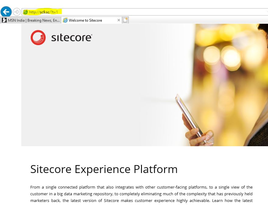Click the grayed Forward navigation arrow
The height and width of the screenshot is (205, 268).
tap(16, 12)
